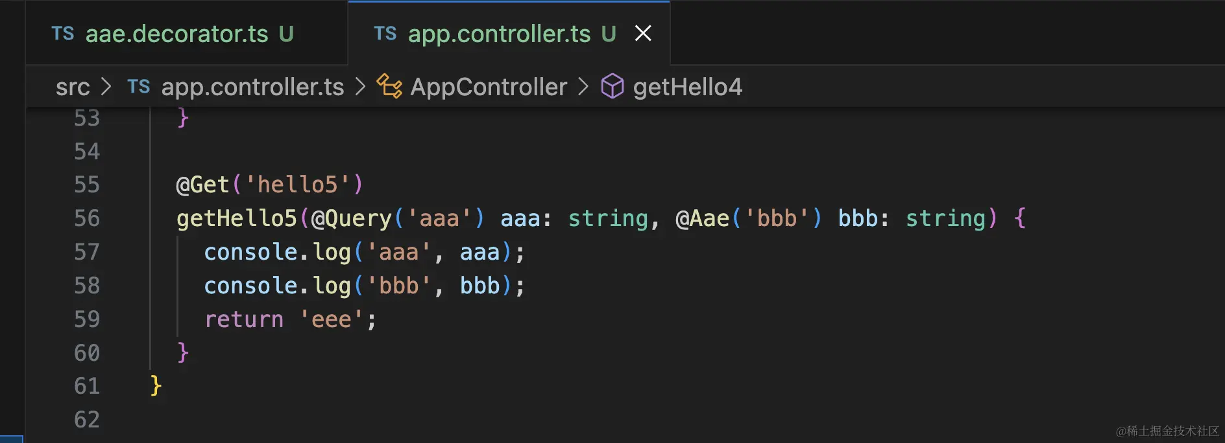Click the getHello4 method cube icon
This screenshot has height=443, width=1225.
[612, 87]
